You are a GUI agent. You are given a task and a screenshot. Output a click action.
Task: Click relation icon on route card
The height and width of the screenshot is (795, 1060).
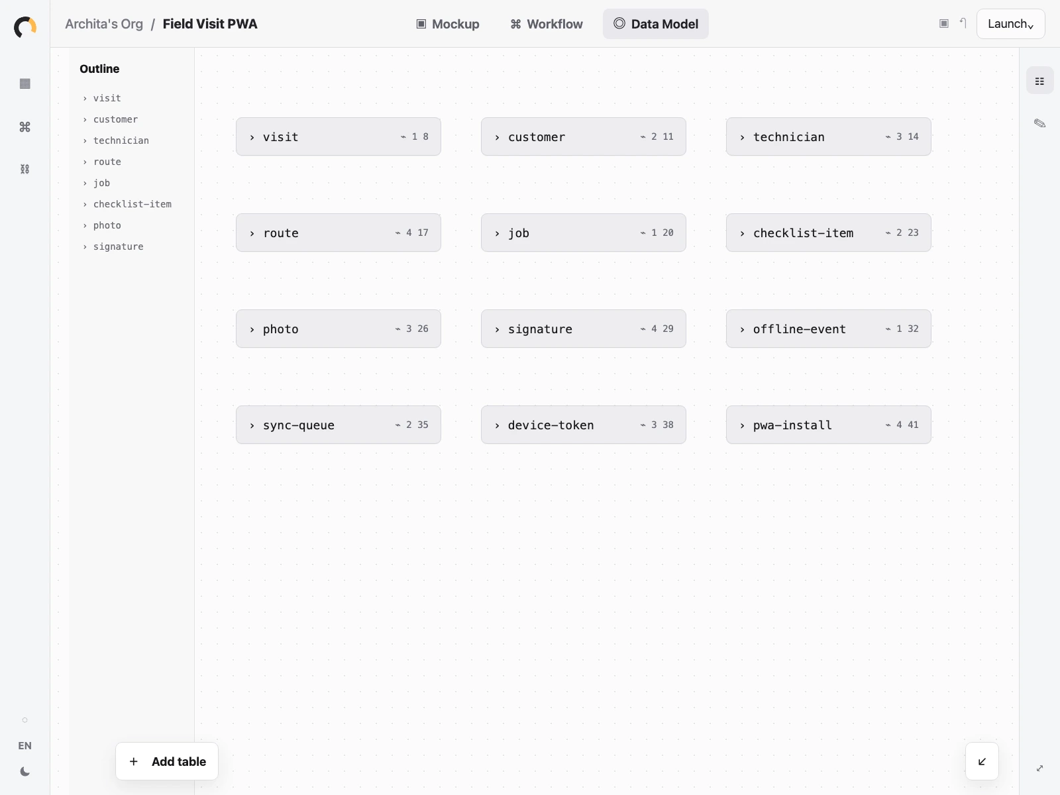click(397, 233)
